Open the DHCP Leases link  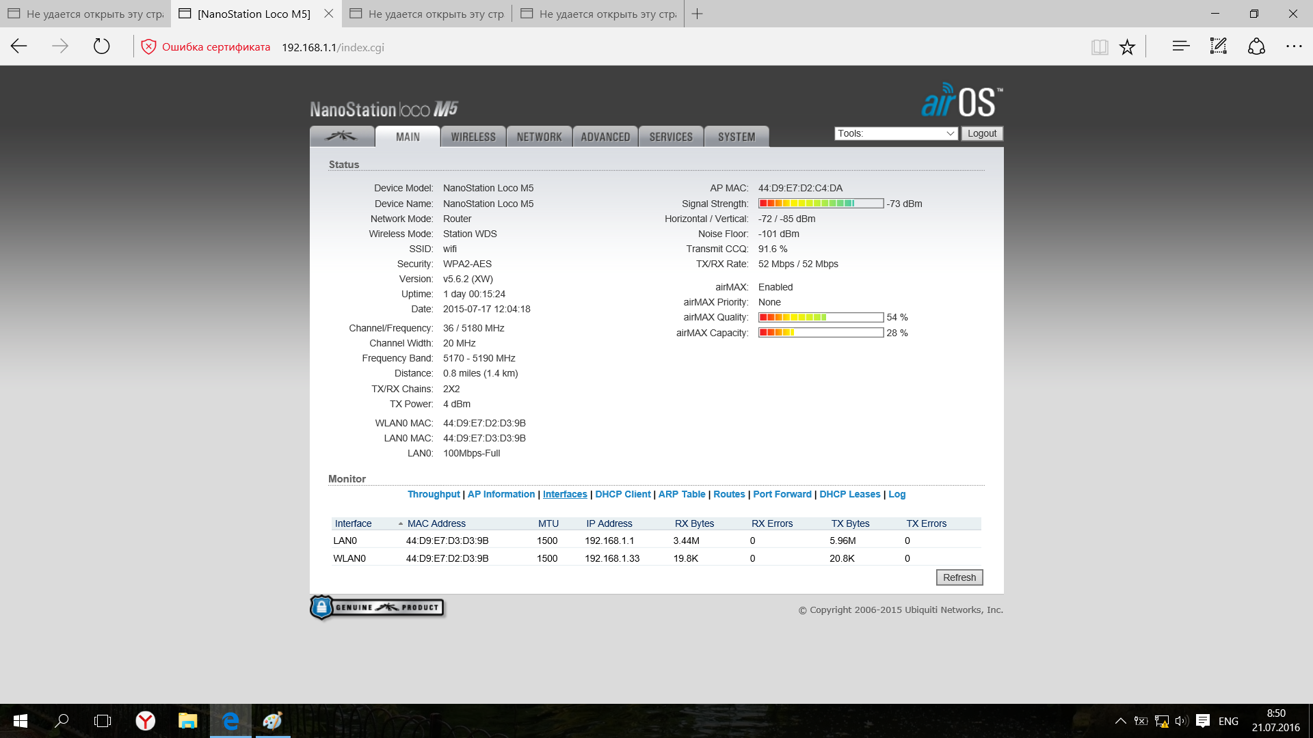849,494
